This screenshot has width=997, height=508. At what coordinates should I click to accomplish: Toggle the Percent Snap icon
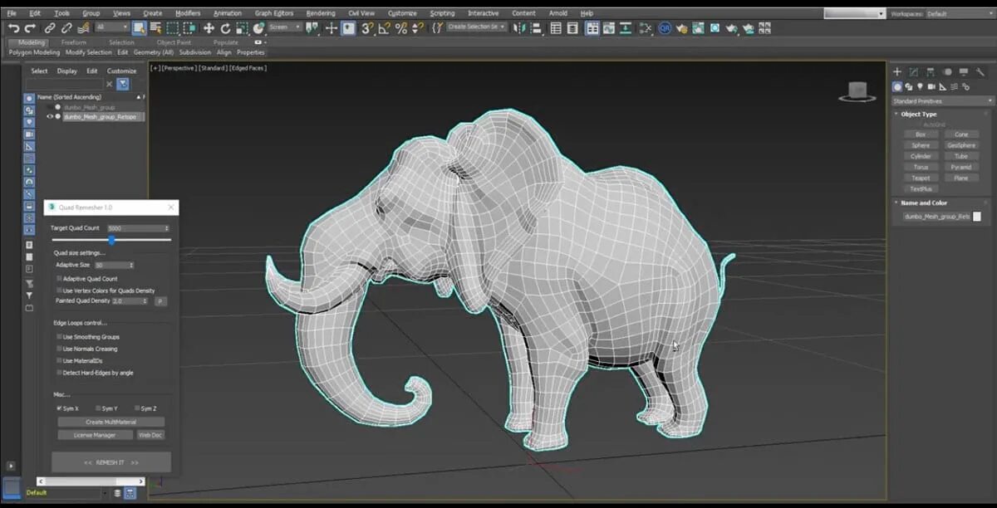tap(400, 27)
